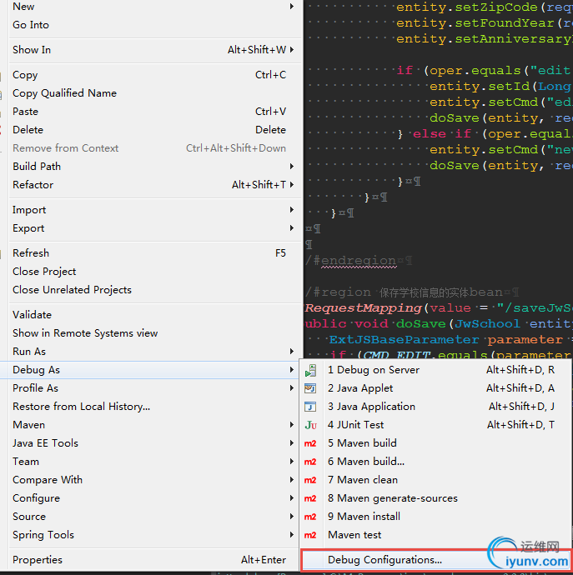573x575 pixels.
Task: Expand the Export submenu arrow
Action: coord(292,228)
